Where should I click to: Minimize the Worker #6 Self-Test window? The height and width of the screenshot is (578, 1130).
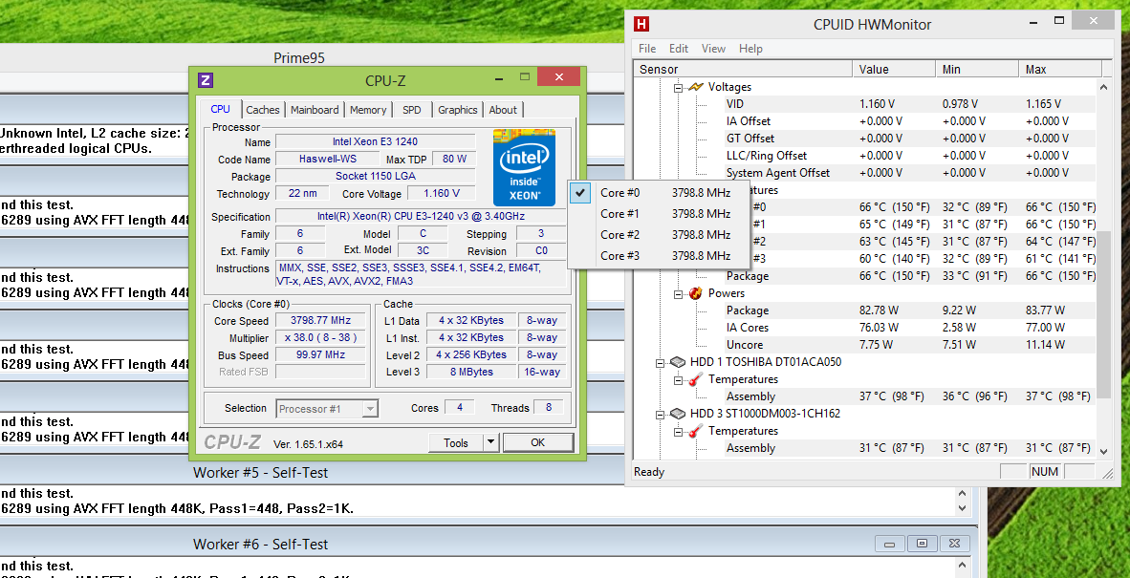(x=891, y=544)
